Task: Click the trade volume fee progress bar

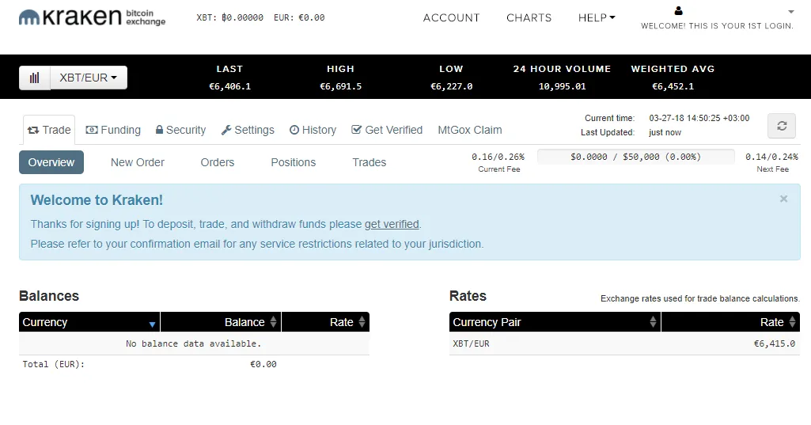Action: point(635,157)
